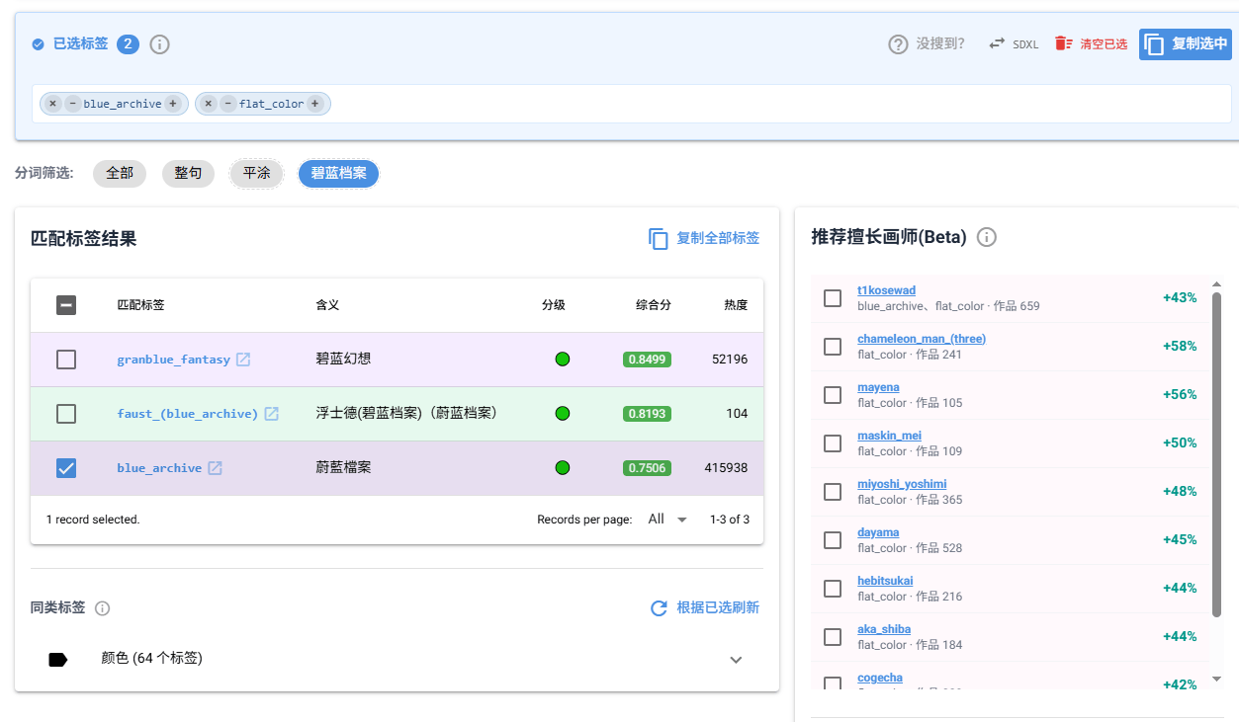Select the 全部 filter chip
Screen dimensions: 1239x722
click(120, 173)
